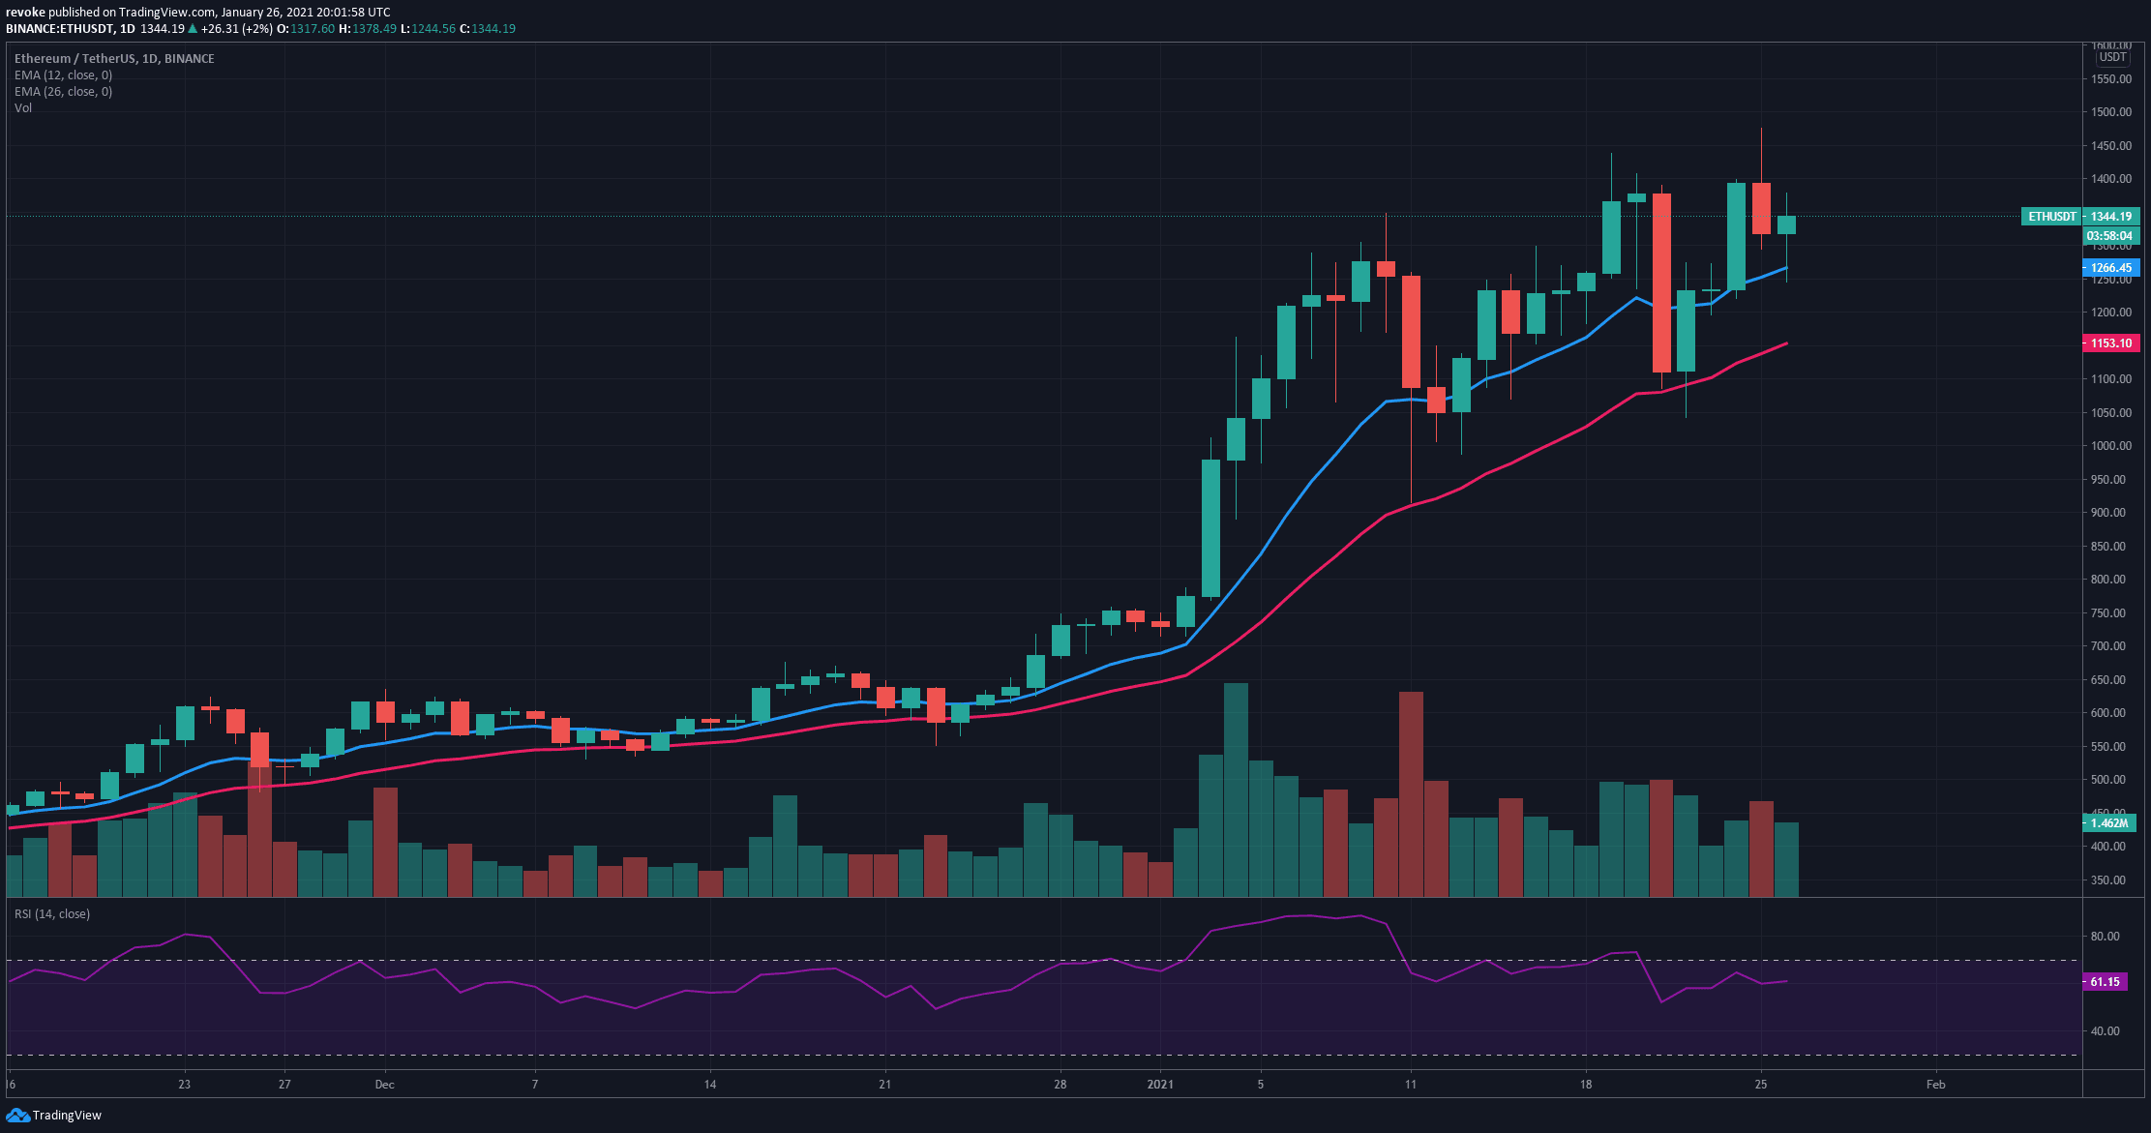Click the 03:58:04 countdown timer label

point(2109,236)
